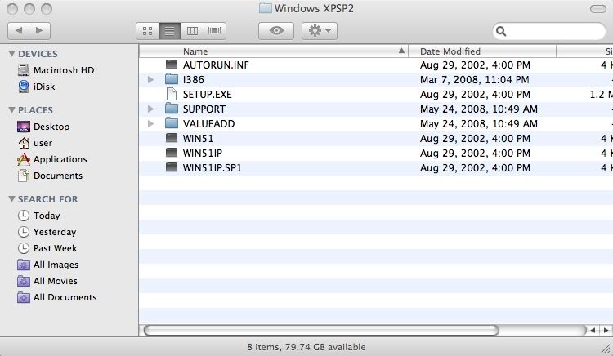Screen dimensions: 613x356
Task: Switch to column view
Action: pyautogui.click(x=192, y=31)
